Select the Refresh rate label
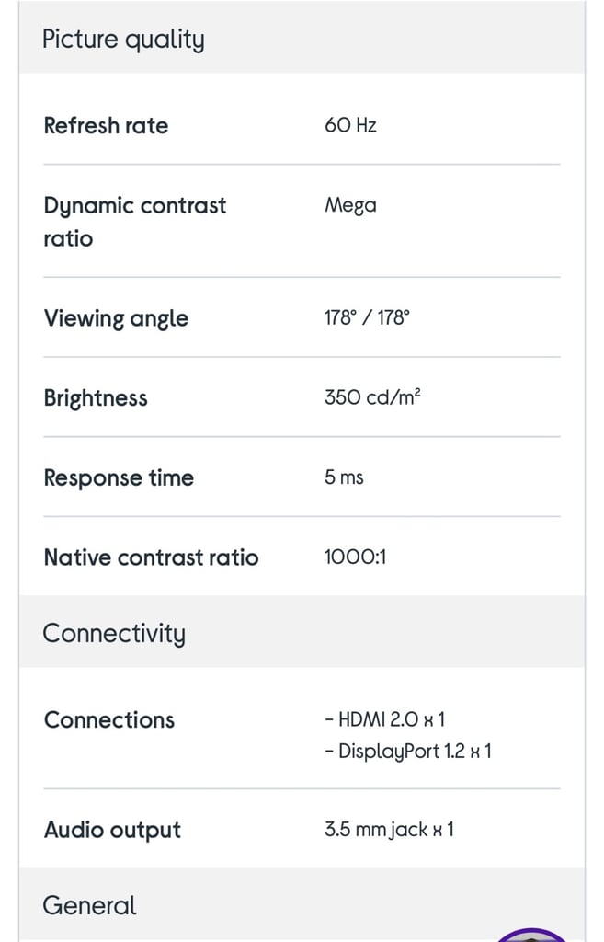Screen dimensions: 604x942 point(106,125)
